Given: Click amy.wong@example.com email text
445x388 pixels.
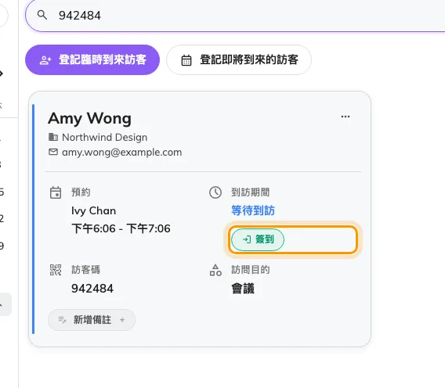Looking at the screenshot, I should click(x=121, y=153).
